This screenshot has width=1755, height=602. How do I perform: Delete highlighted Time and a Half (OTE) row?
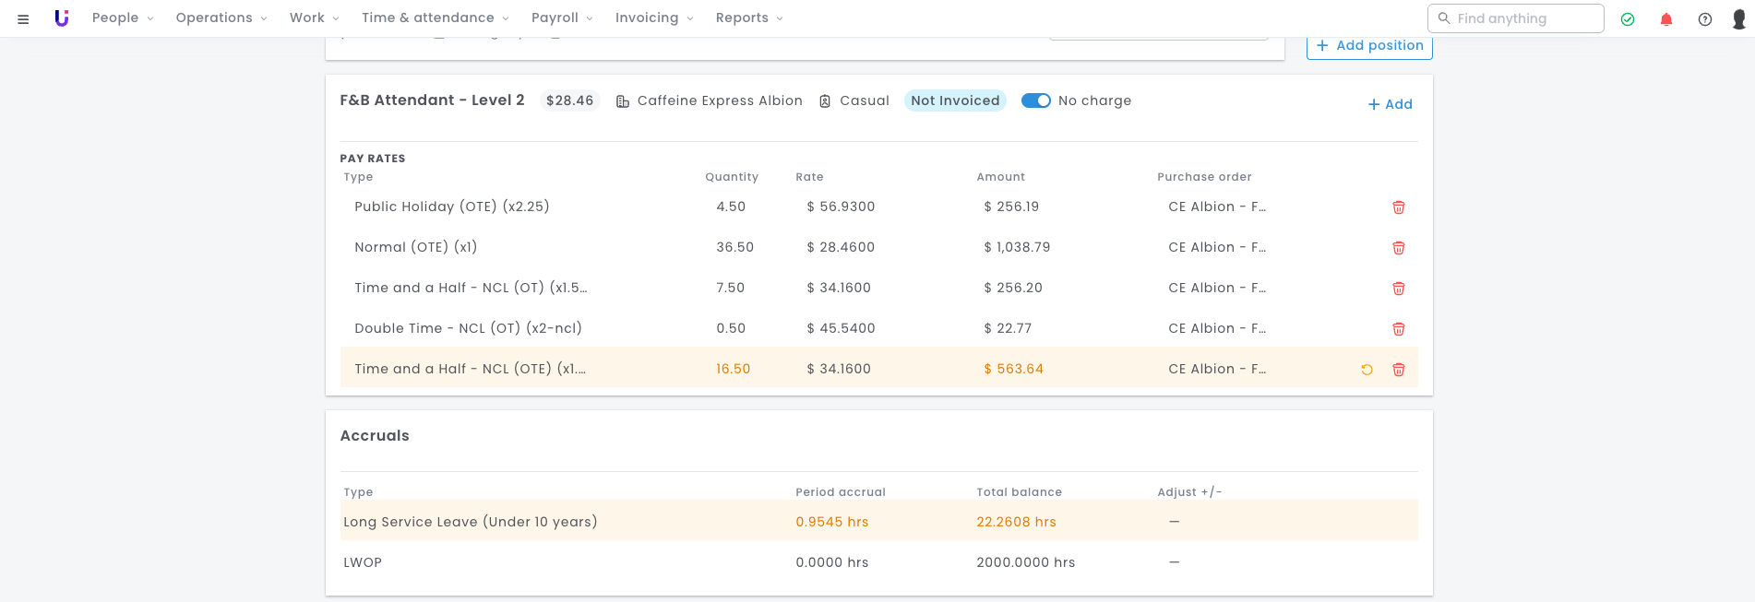click(1399, 370)
